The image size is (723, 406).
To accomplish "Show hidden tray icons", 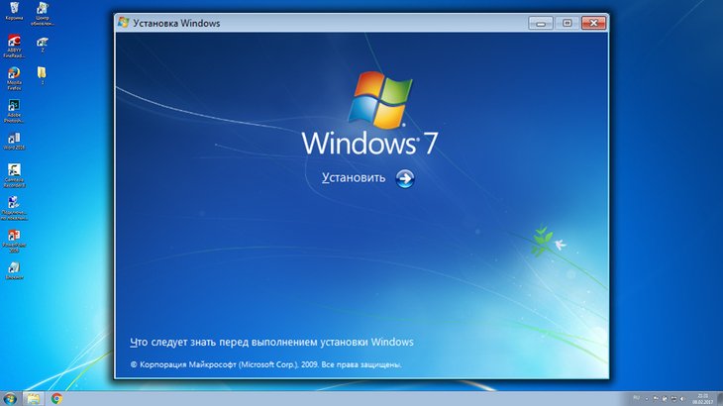I will click(x=647, y=399).
